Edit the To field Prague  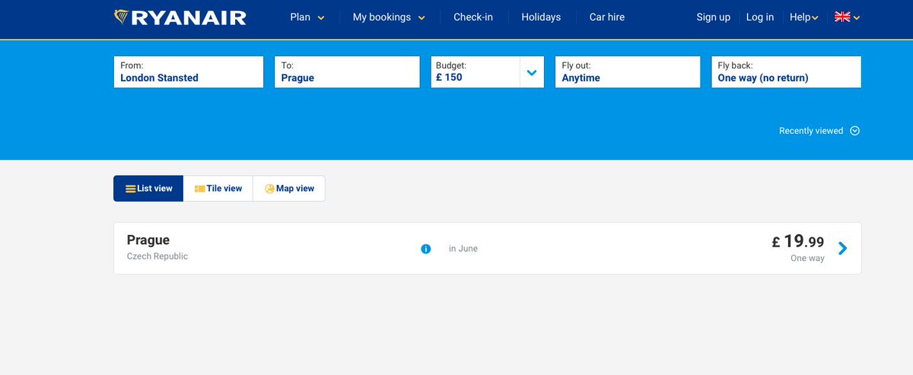coord(347,72)
